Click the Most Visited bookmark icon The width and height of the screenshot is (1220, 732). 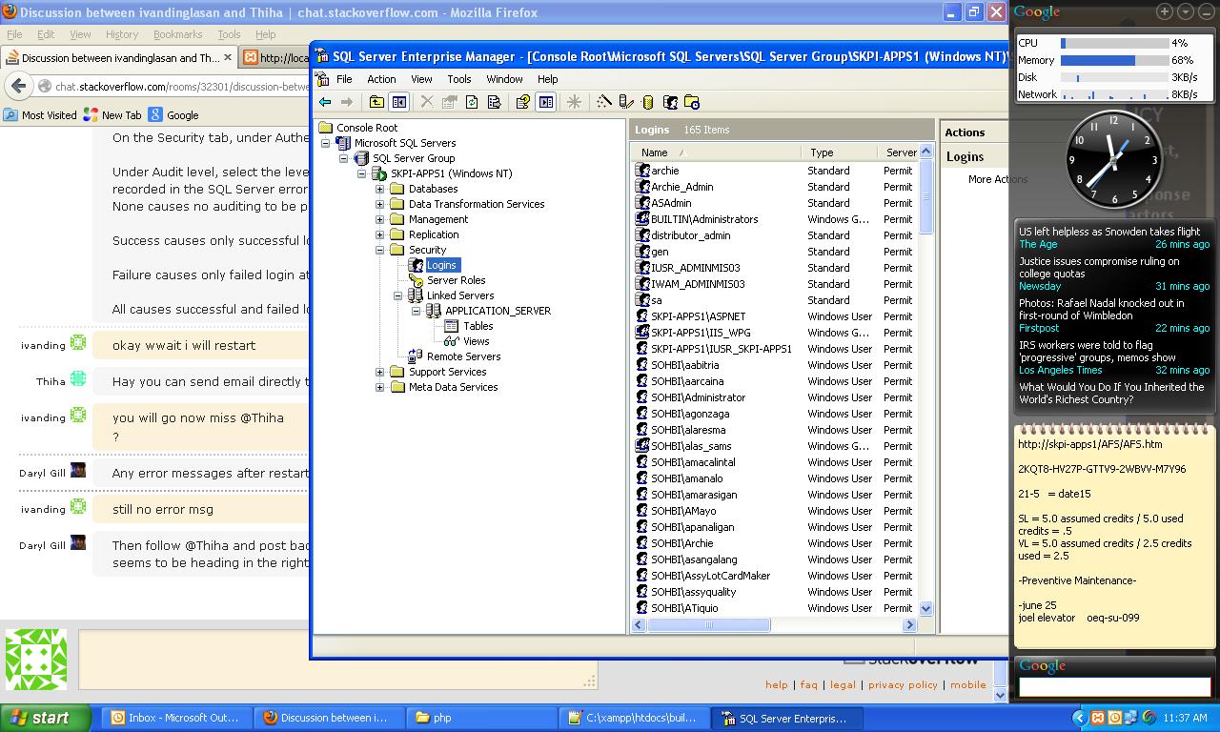point(10,114)
